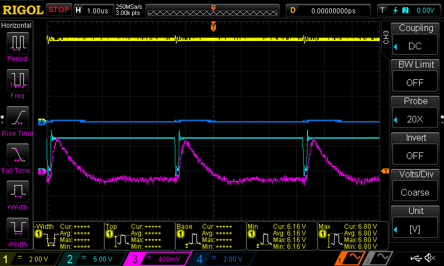Select channel 4 label 2.00 V
Viewport: 444px width, 266px height.
click(223, 259)
